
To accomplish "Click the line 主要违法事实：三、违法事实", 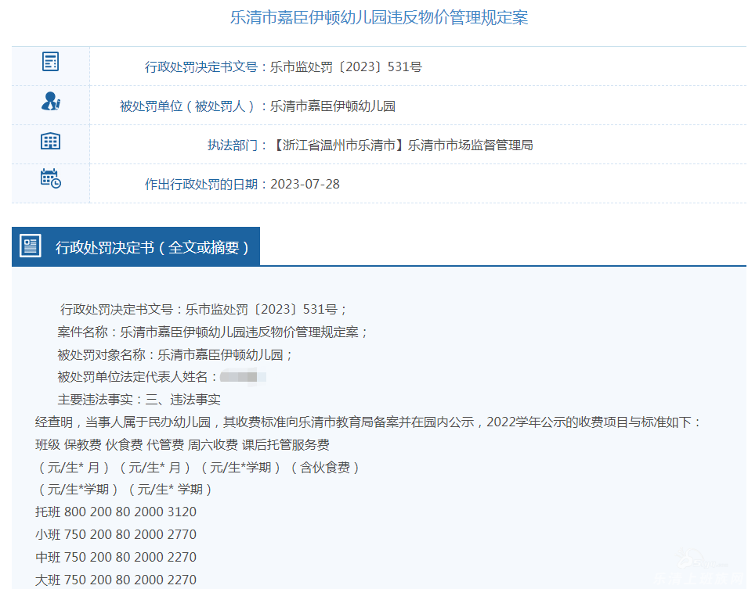I will point(139,400).
